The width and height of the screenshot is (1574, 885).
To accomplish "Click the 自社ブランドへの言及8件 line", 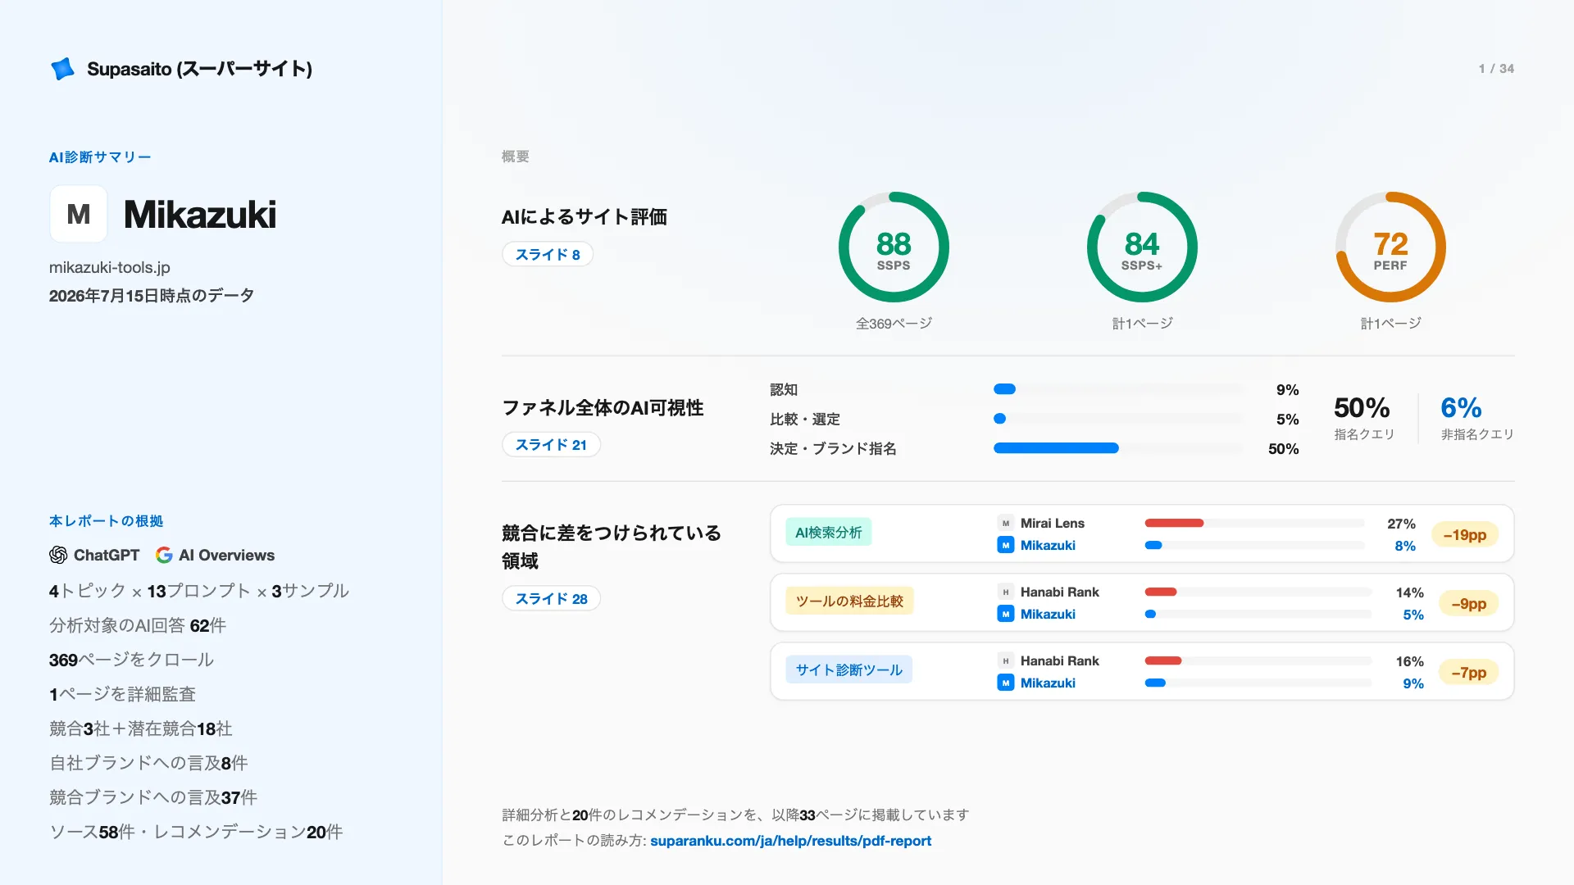I will (x=148, y=763).
